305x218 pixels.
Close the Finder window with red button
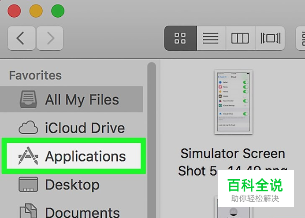coord(14,11)
